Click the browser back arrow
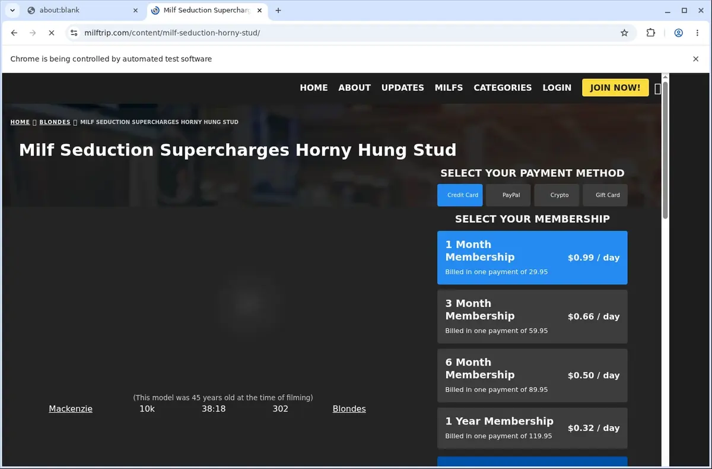This screenshot has height=469, width=712. coord(14,33)
